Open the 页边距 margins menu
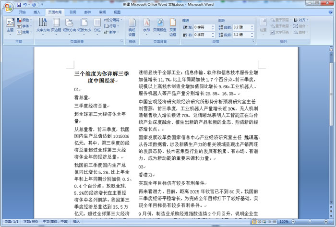The width and height of the screenshot is (336, 227). (x=56, y=25)
